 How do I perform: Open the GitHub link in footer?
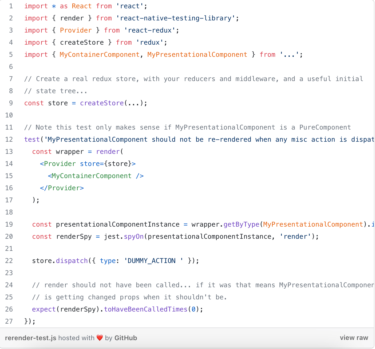[x=126, y=338]
